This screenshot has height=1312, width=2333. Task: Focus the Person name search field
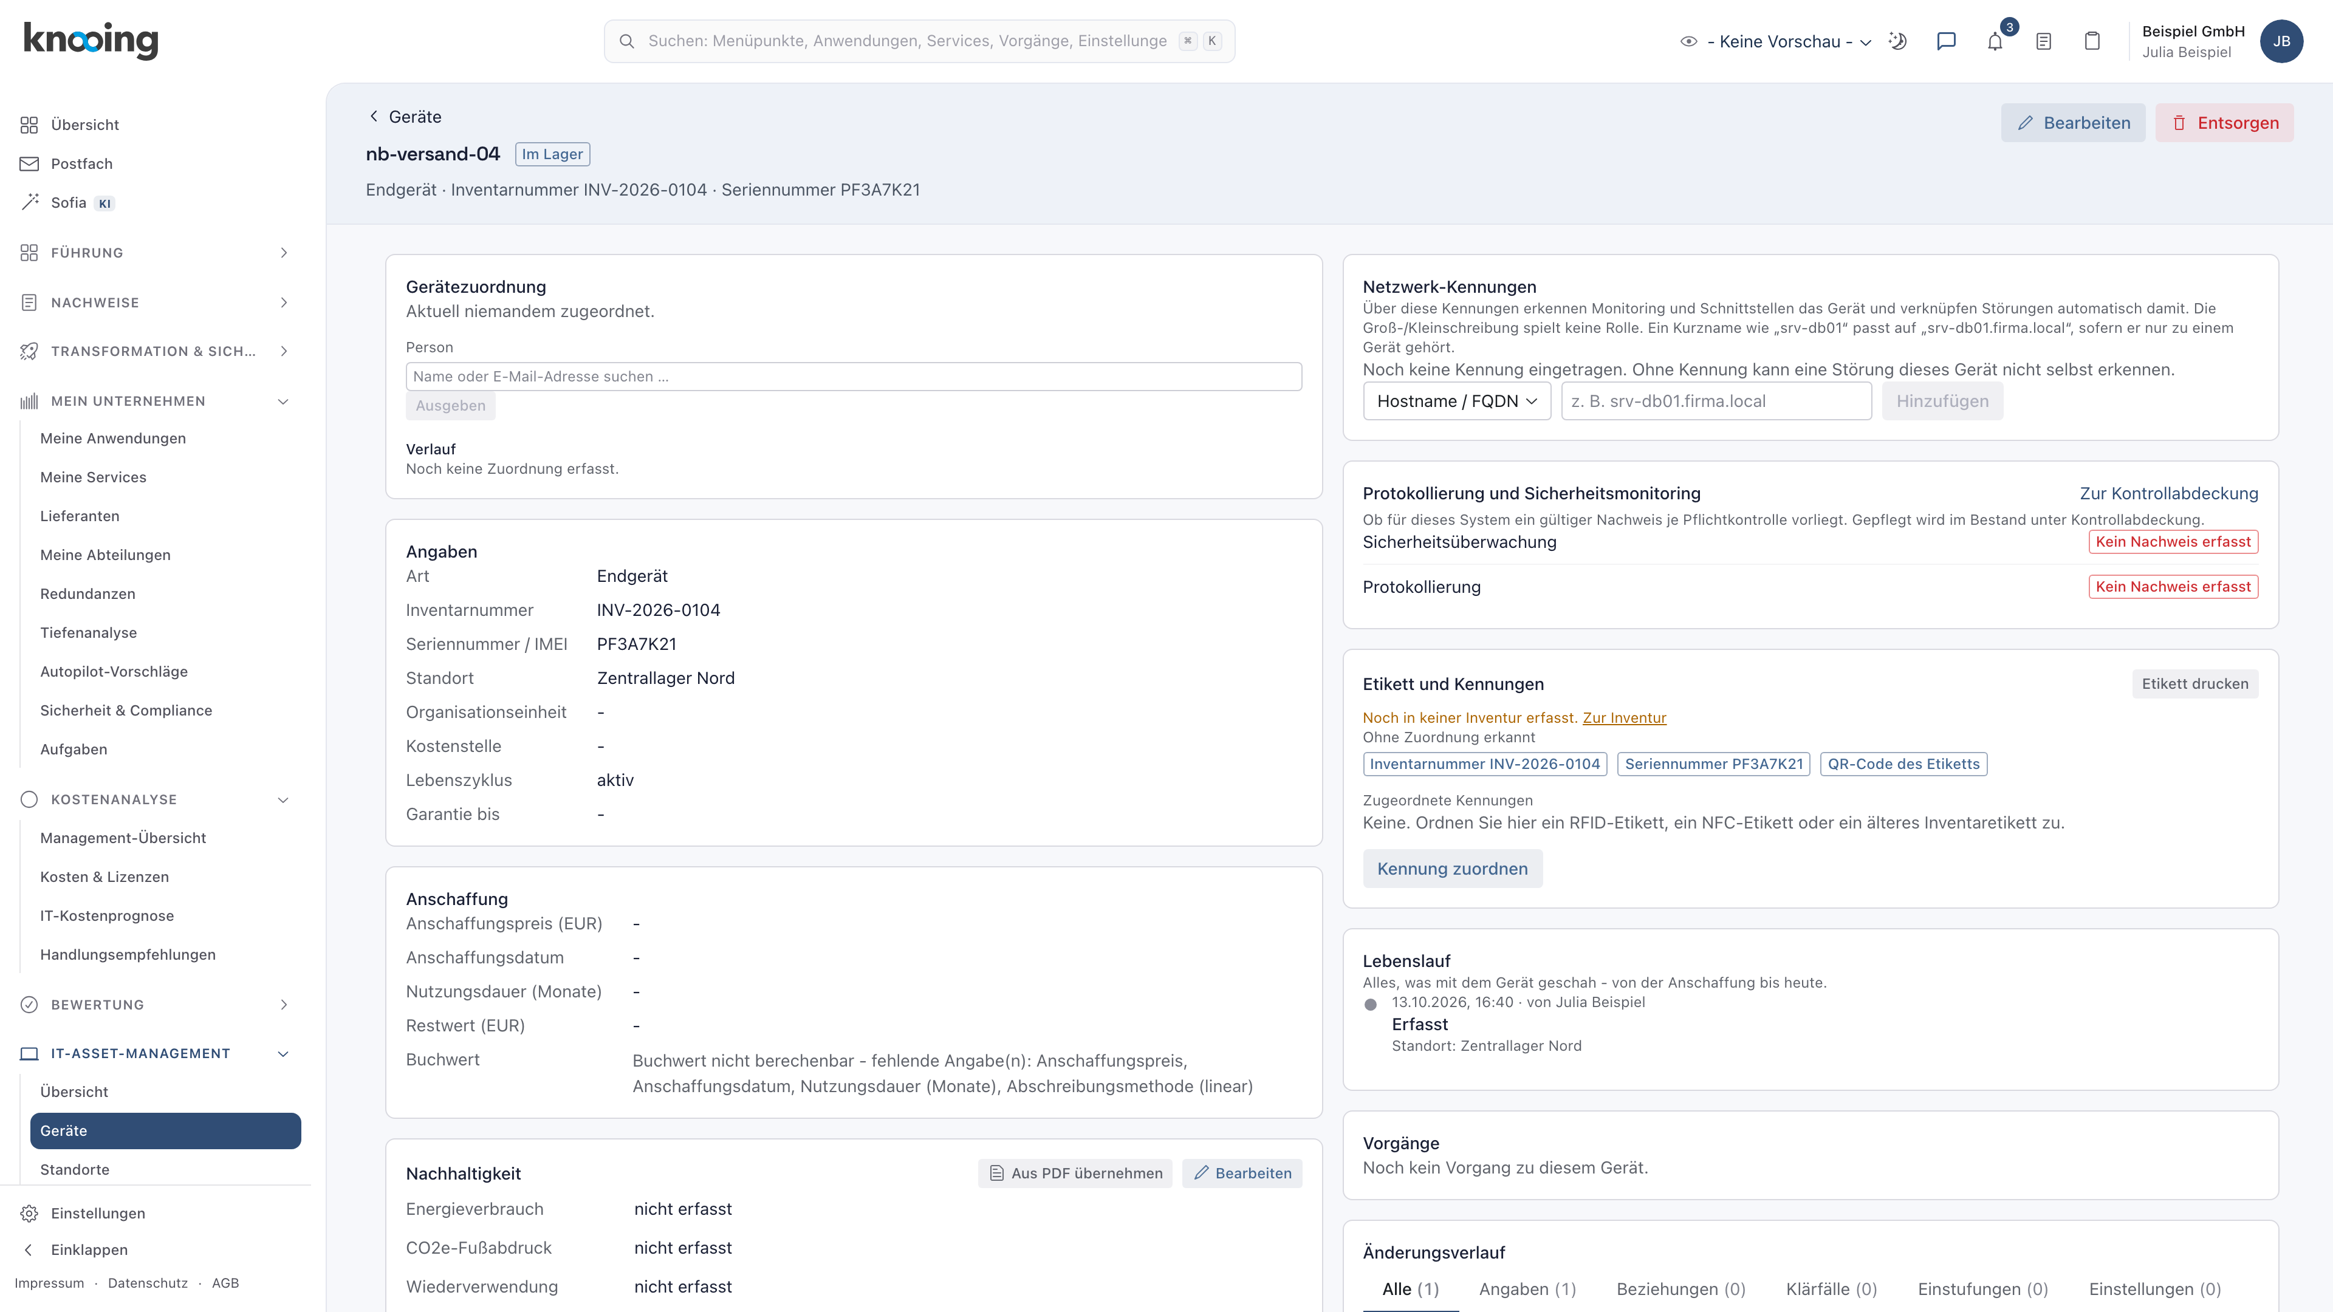point(853,377)
